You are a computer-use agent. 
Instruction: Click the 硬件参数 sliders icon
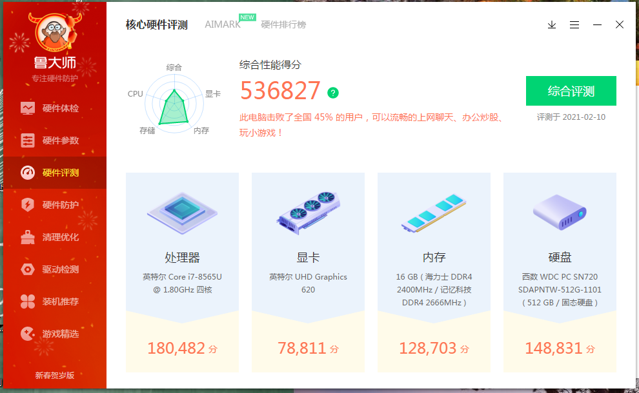(x=28, y=140)
